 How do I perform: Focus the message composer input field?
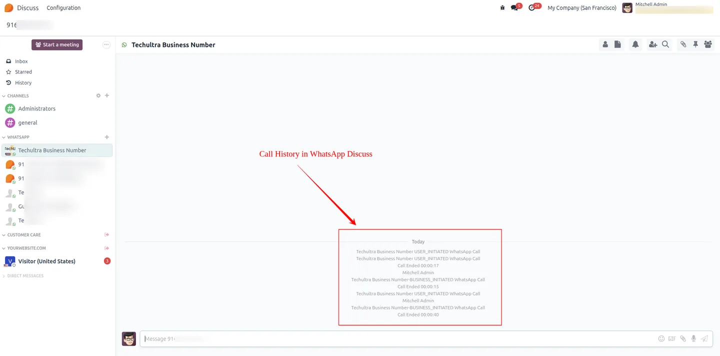coord(398,338)
